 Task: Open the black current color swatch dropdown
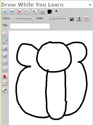pyautogui.click(x=50, y=12)
